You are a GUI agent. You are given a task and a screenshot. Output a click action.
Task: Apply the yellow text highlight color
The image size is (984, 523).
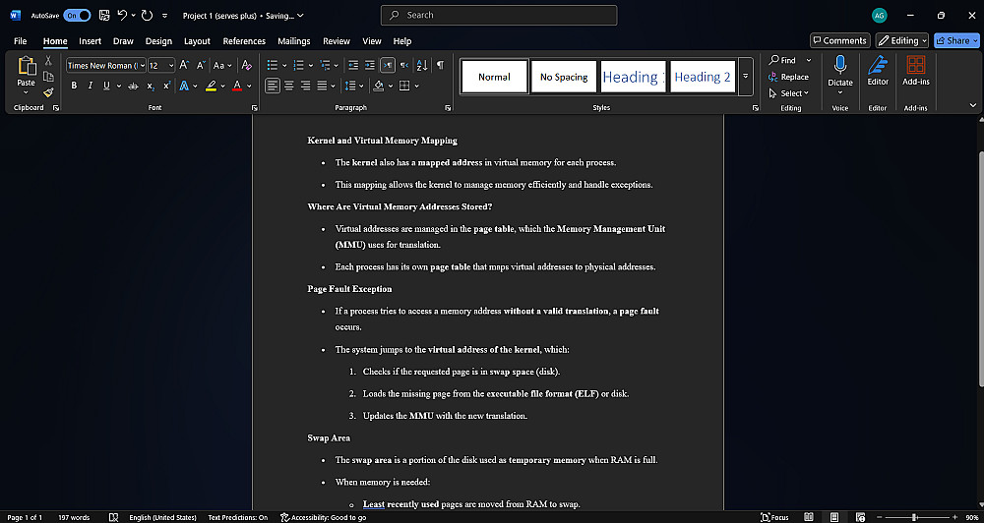point(211,86)
